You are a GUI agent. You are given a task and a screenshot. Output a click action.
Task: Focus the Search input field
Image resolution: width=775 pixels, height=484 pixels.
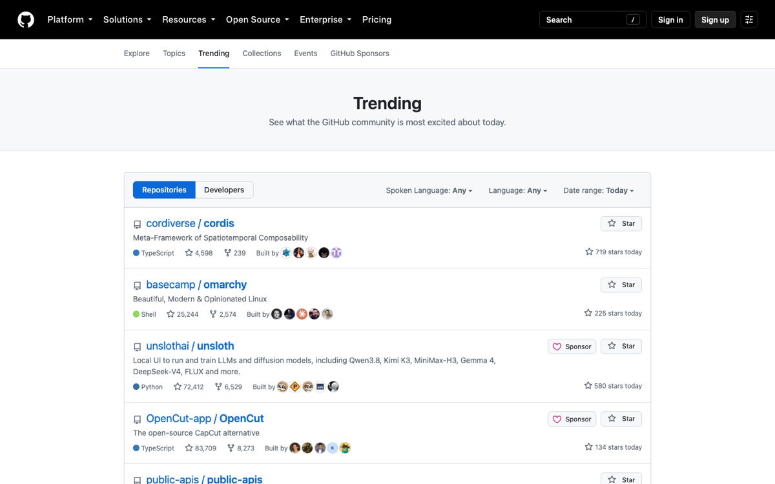pos(593,19)
